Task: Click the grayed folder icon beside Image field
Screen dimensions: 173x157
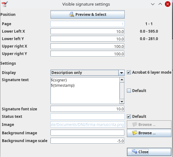Action: 135,124
